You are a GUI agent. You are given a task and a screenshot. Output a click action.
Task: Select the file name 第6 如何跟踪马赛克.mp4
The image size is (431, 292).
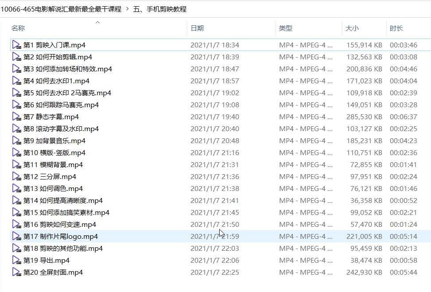(61, 105)
